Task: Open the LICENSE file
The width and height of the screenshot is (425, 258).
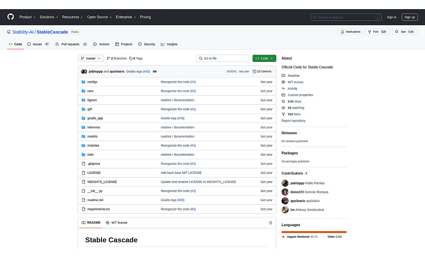Action: click(x=94, y=173)
